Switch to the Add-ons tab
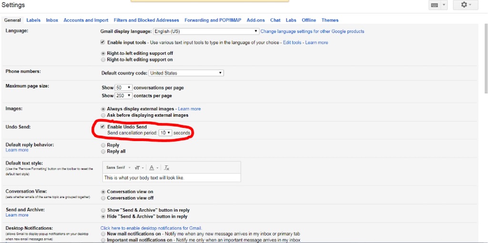 click(x=255, y=20)
